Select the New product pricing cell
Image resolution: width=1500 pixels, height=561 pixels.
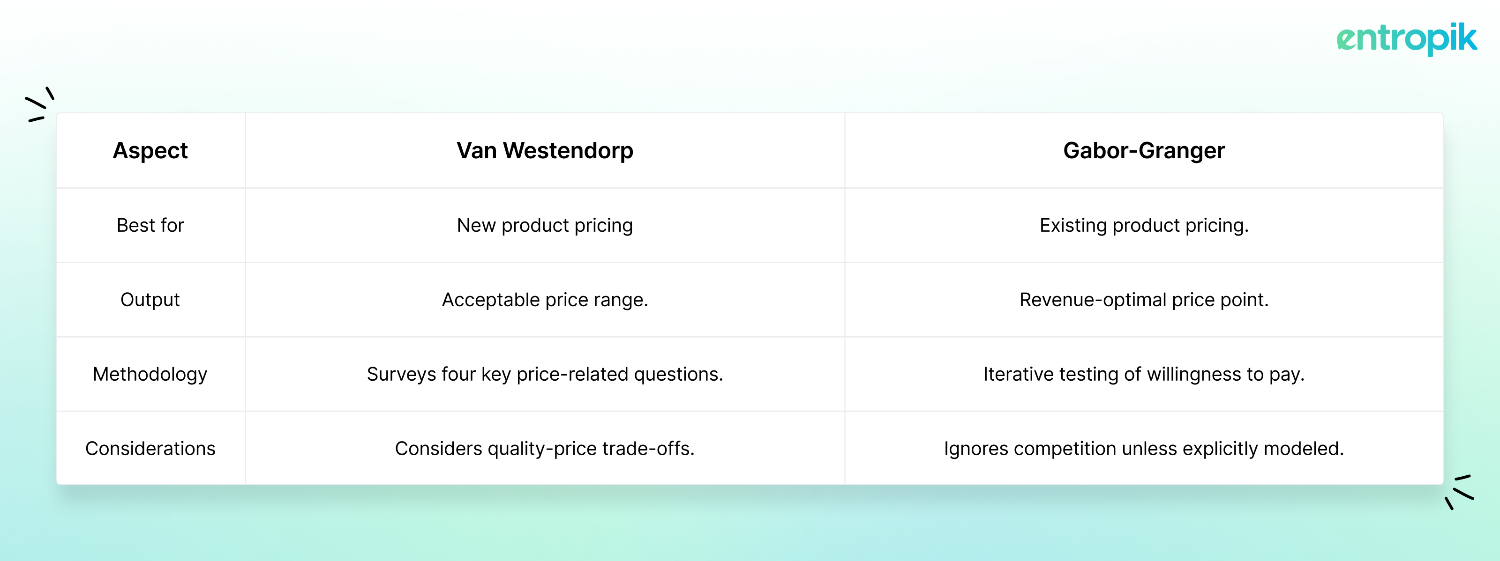click(545, 225)
